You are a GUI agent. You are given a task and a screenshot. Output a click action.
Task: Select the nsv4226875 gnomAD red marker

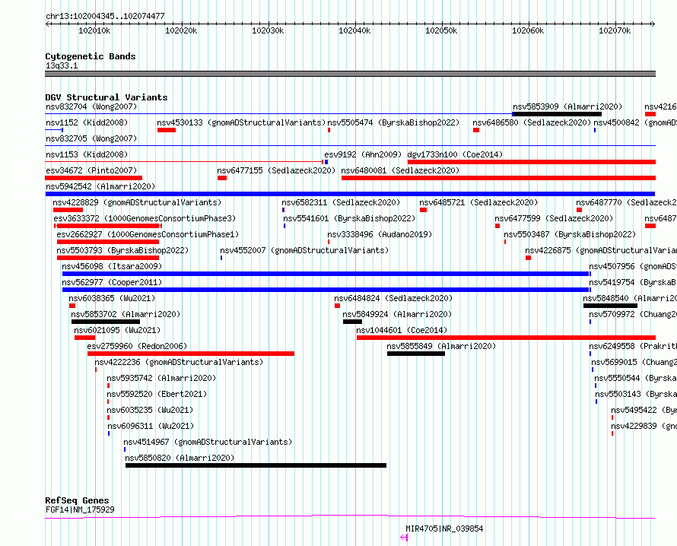point(528,258)
